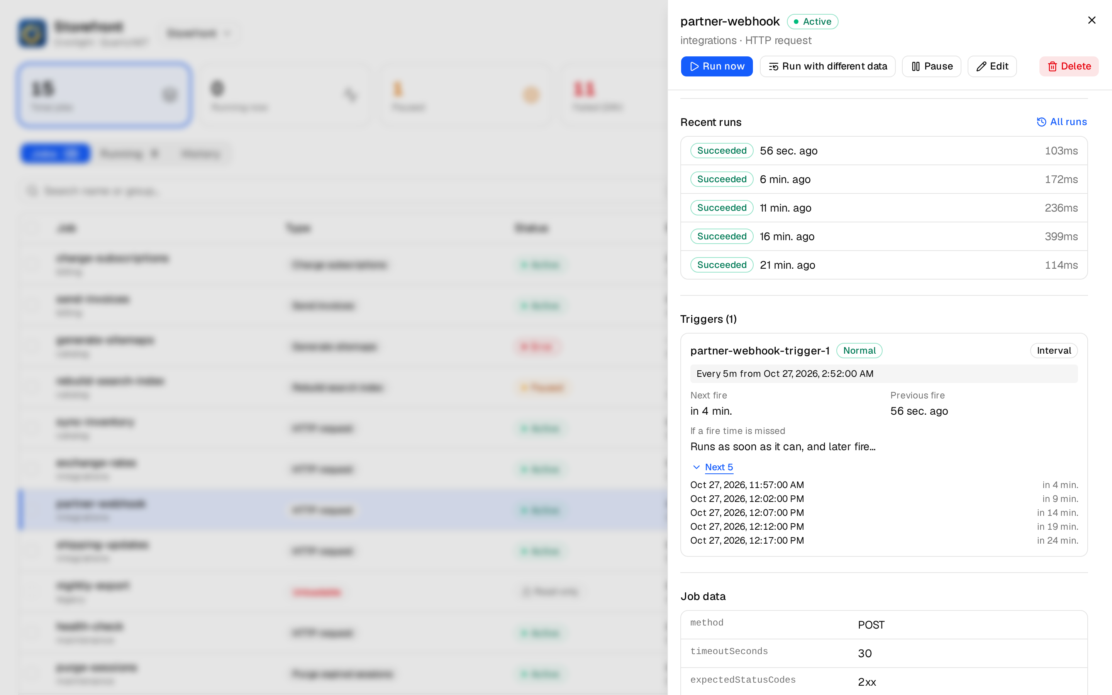The width and height of the screenshot is (1112, 695).
Task: Click the Normal badge on the trigger
Action: [859, 351]
